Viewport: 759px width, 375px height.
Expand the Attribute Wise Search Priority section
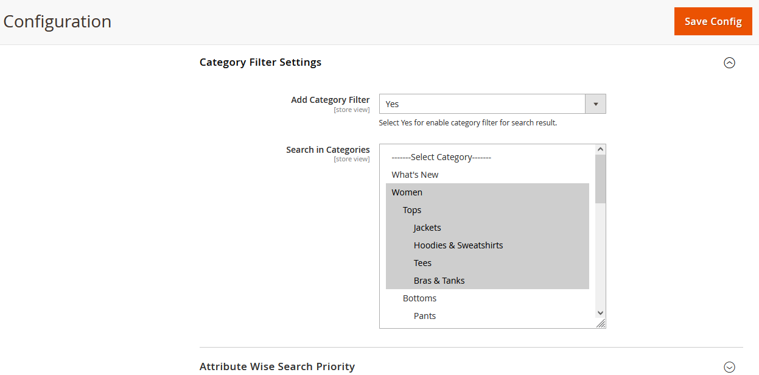pos(729,366)
